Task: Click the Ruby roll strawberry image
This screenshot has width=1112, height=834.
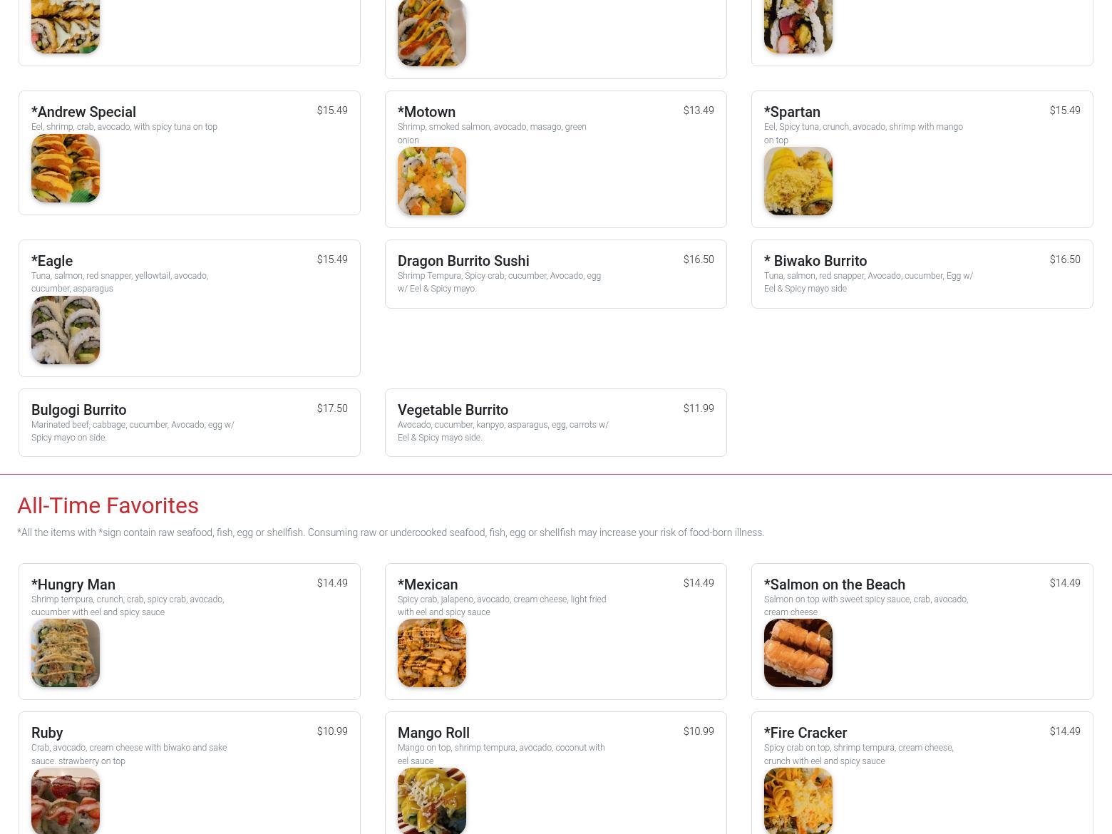Action: tap(66, 801)
